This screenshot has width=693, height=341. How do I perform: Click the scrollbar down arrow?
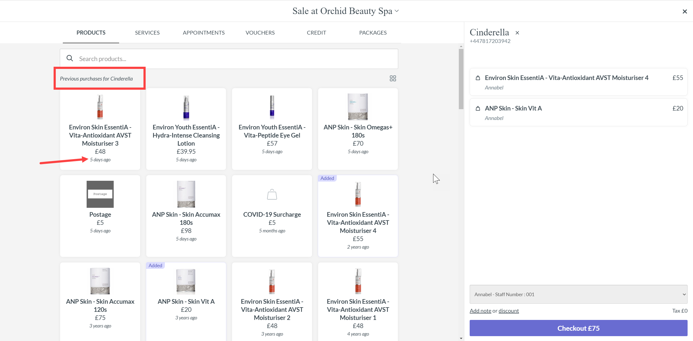[461, 338]
